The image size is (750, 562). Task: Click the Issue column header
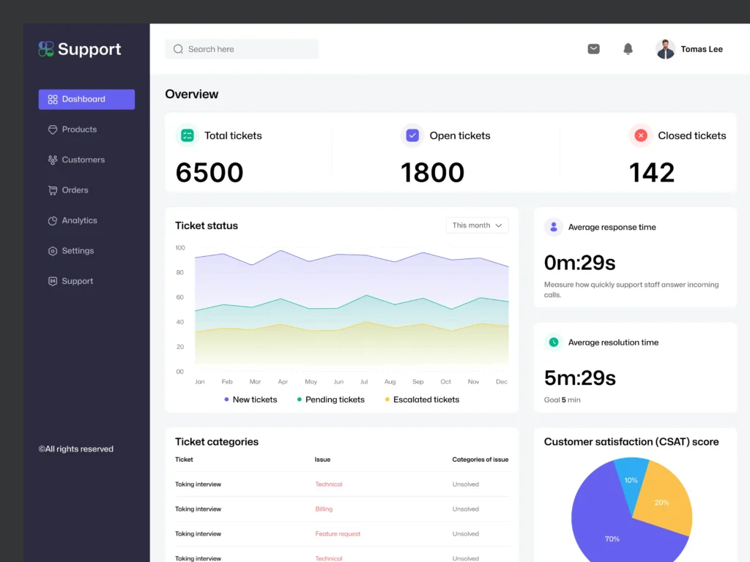point(322,460)
